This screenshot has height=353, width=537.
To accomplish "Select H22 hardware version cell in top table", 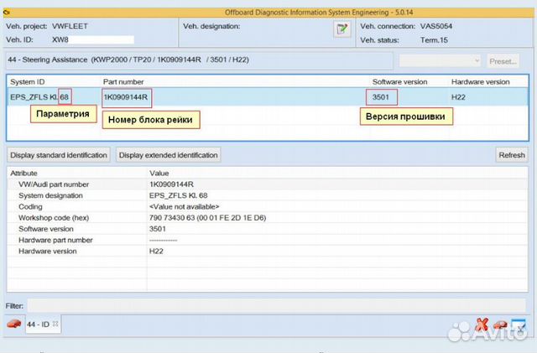I will click(458, 97).
